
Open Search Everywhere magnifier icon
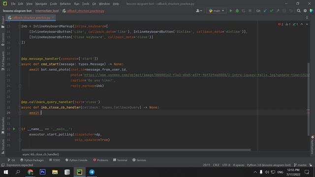299,11
